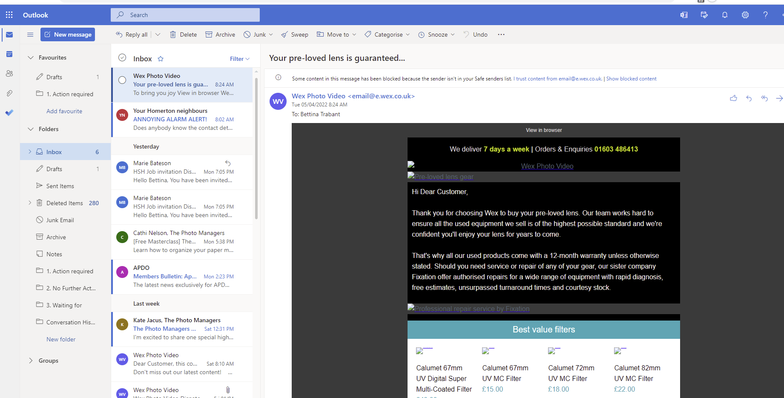Open the overflow menu with ellipsis
Image resolution: width=784 pixels, height=398 pixels.
point(501,34)
